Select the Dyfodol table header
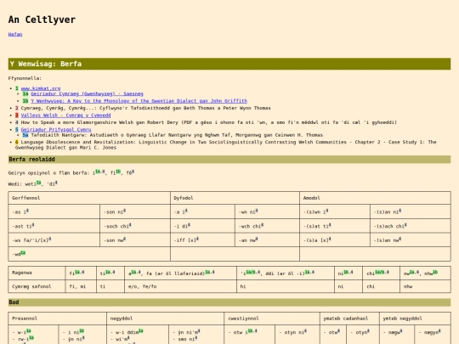This screenshot has height=344, width=459. coord(235,198)
